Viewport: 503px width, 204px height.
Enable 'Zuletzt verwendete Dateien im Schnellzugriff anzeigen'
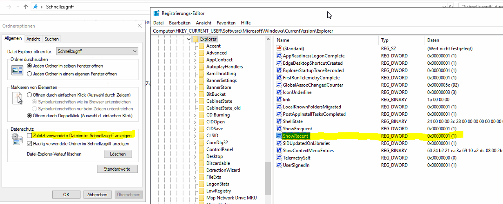coord(29,135)
